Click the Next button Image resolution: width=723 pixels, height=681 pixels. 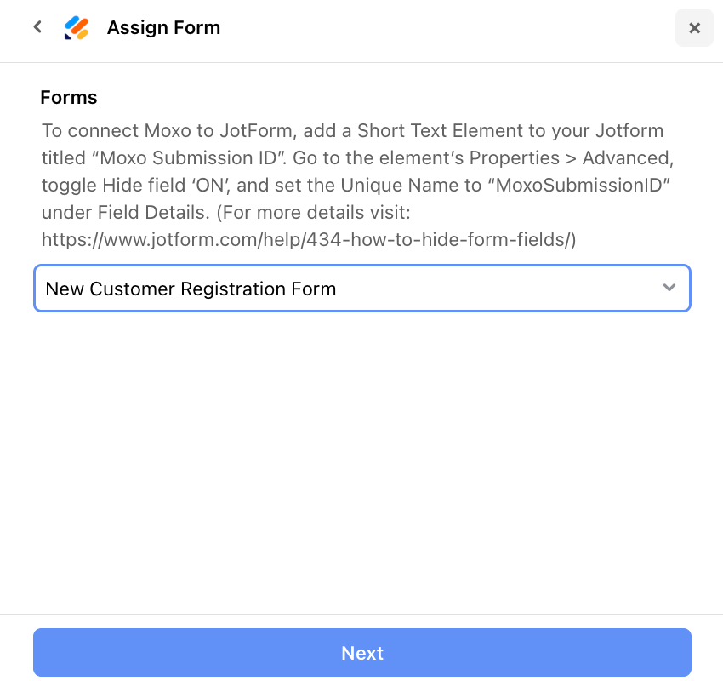tap(361, 653)
